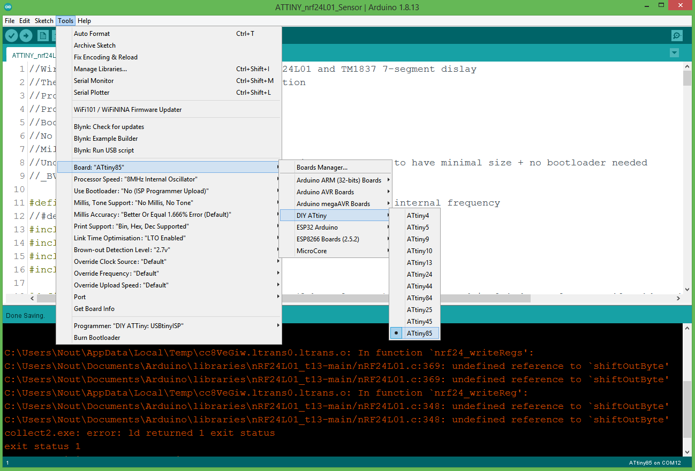This screenshot has height=471, width=695.
Task: Click 'ATtiny85 on COM12' status text
Action: [655, 462]
